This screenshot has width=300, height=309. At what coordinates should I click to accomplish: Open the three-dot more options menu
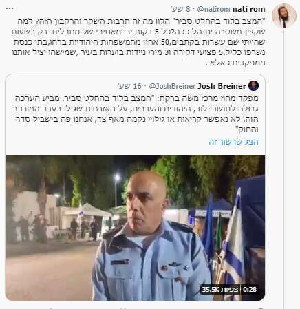[10, 8]
